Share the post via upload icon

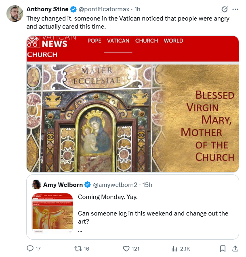tap(235, 249)
